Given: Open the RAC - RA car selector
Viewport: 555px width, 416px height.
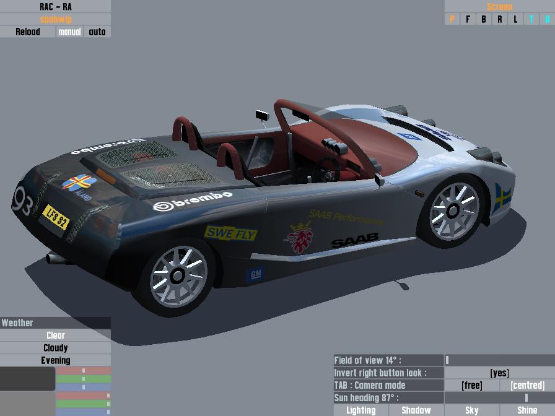Looking at the screenshot, I should pos(55,6).
